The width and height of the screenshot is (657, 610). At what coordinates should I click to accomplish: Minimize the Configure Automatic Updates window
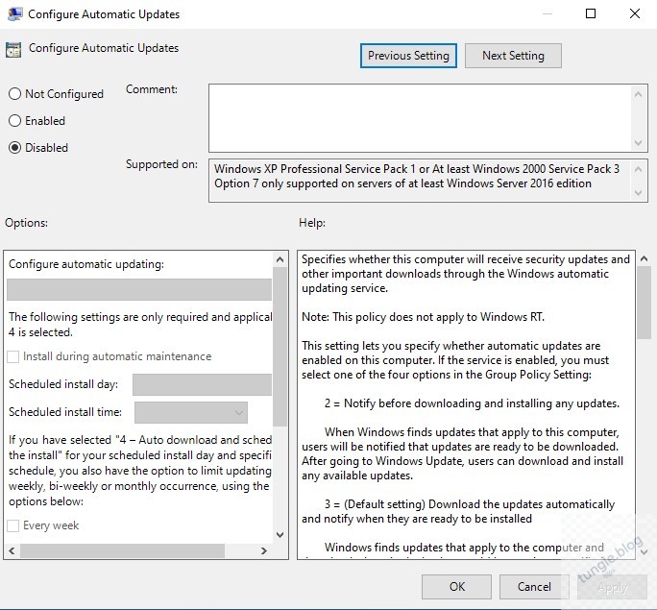(547, 13)
